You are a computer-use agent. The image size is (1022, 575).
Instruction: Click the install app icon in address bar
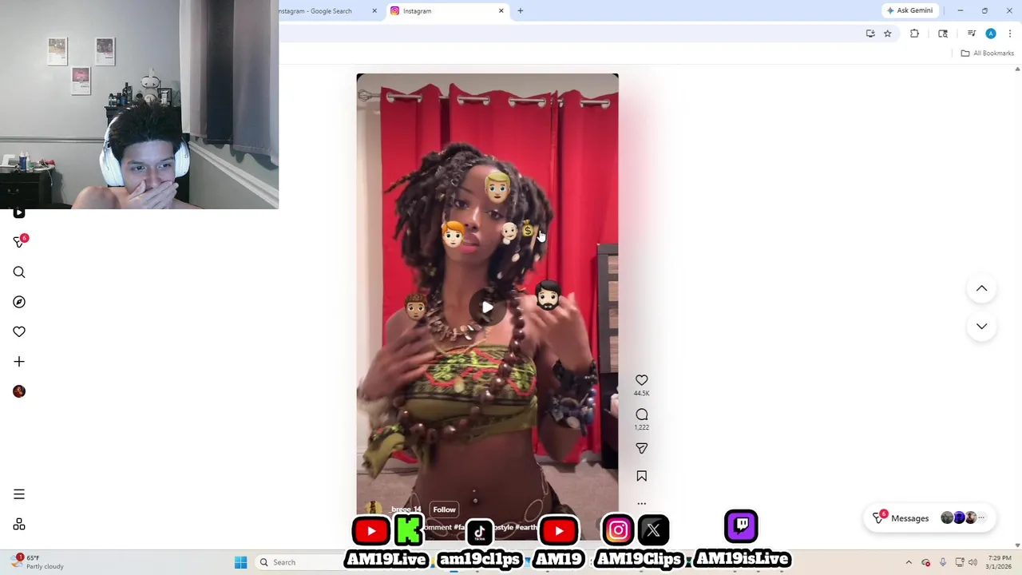click(x=870, y=34)
